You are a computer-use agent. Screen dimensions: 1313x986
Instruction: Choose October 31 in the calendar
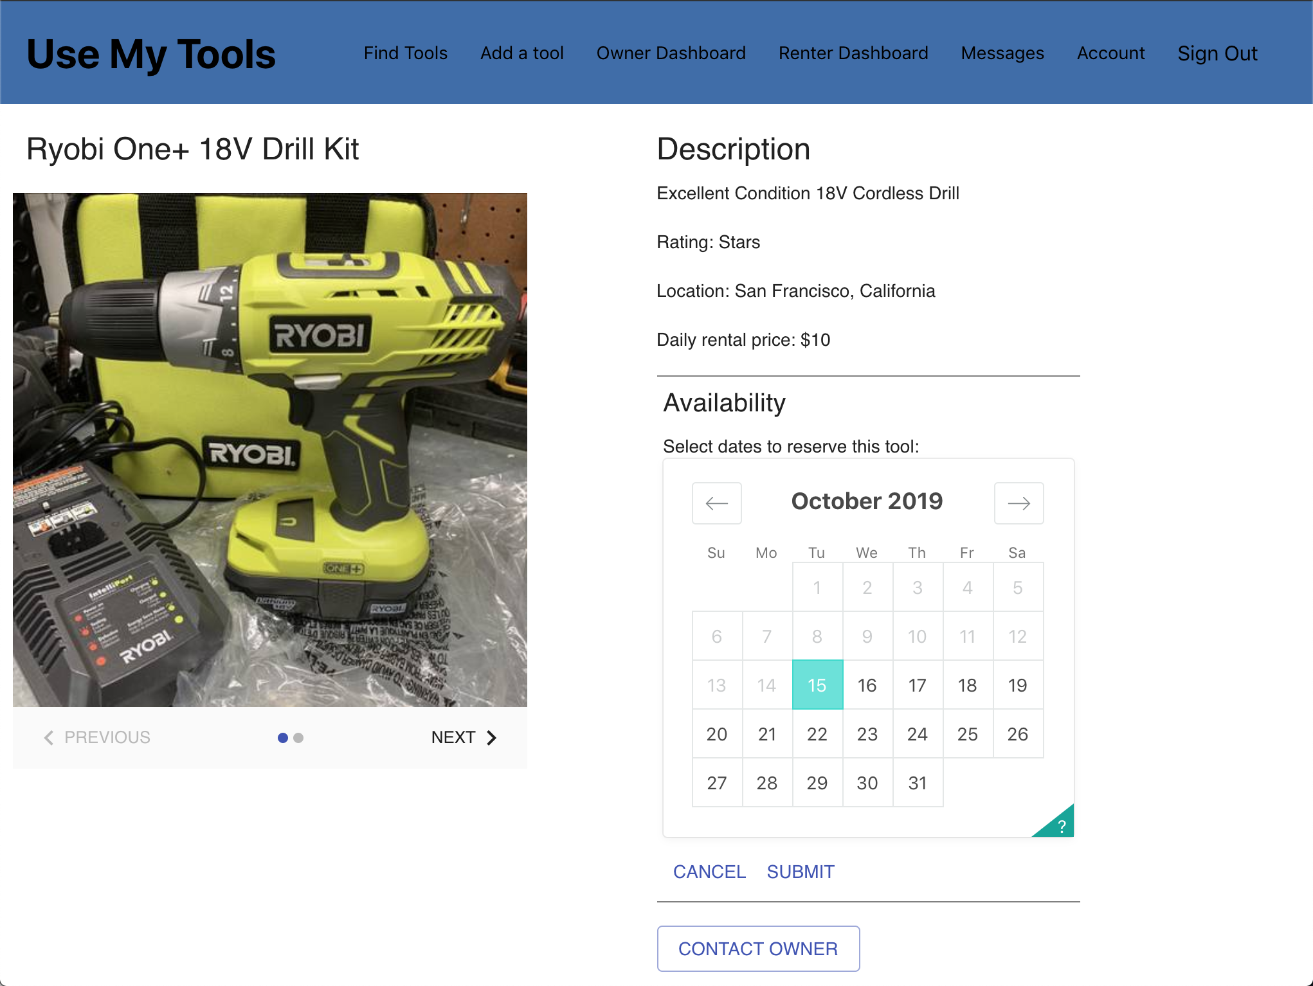917,783
